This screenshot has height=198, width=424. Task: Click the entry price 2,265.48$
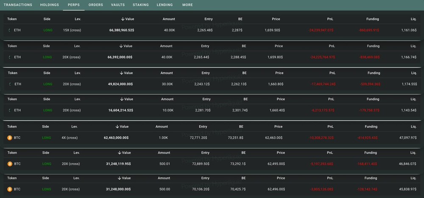pyautogui.click(x=205, y=30)
